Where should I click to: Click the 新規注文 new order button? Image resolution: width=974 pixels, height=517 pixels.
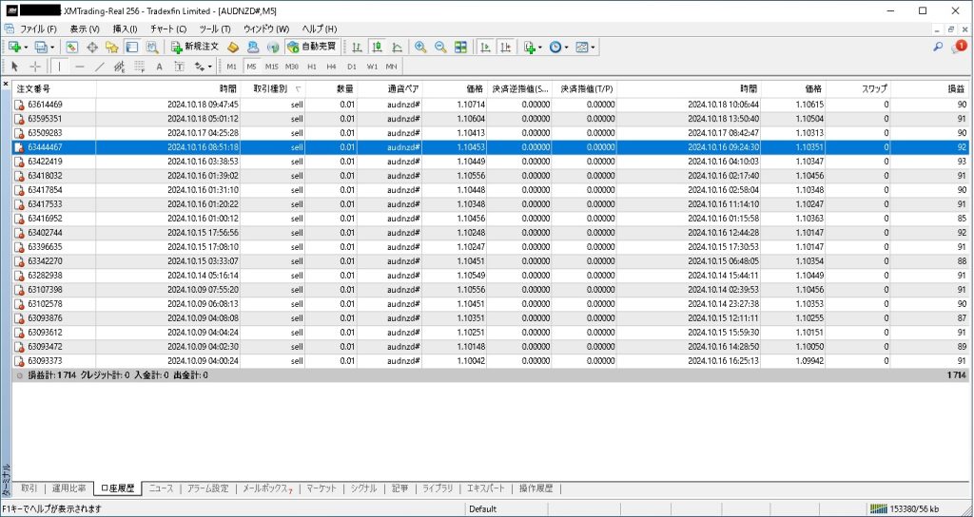194,47
